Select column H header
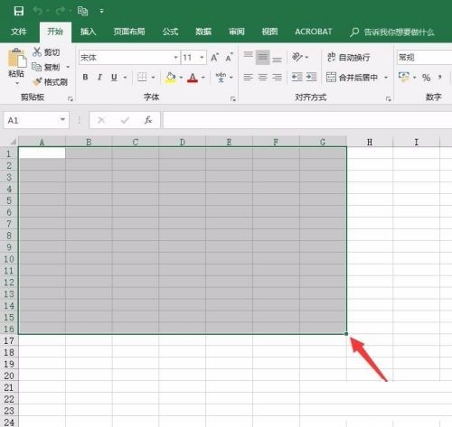Screen dimensions: 452x427 pyautogui.click(x=370, y=142)
